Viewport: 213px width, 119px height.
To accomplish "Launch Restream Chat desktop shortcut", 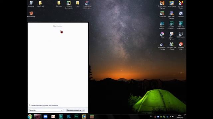I will pos(181,46).
